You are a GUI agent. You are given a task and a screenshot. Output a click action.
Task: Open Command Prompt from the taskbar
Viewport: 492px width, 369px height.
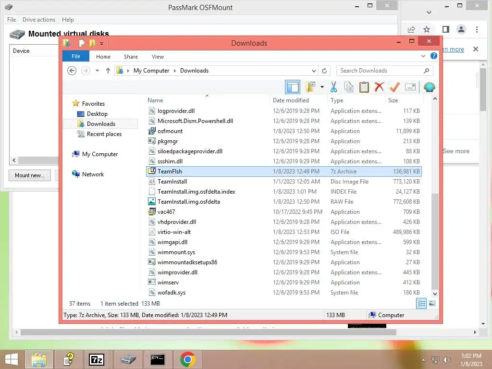click(158, 359)
